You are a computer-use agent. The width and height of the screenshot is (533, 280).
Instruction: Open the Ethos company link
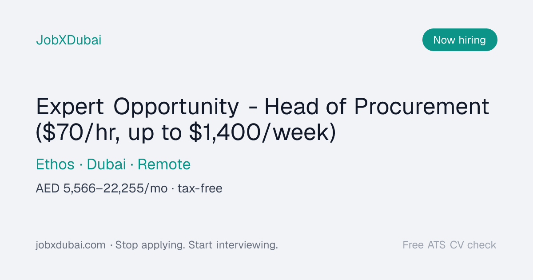point(55,164)
